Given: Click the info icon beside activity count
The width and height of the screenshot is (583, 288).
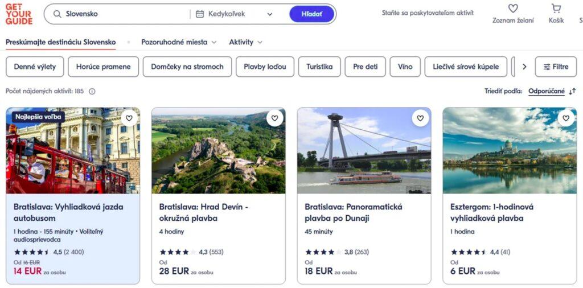Looking at the screenshot, I should [x=92, y=91].
